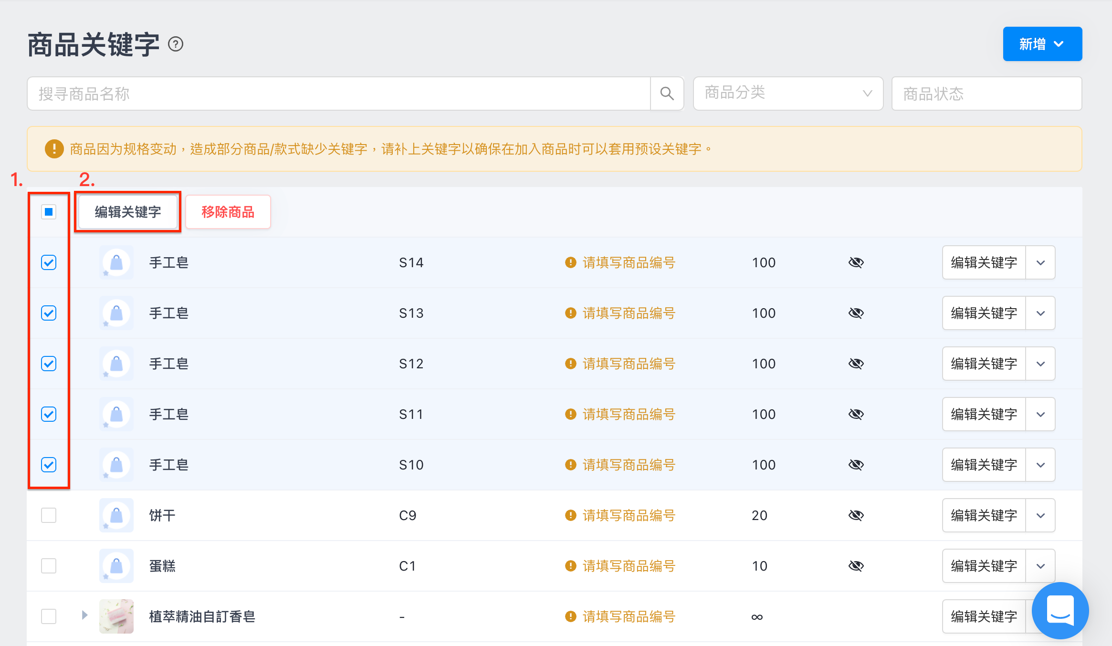Open the S10 row action dropdown arrow
Screen dimensions: 1112x646
(1040, 465)
